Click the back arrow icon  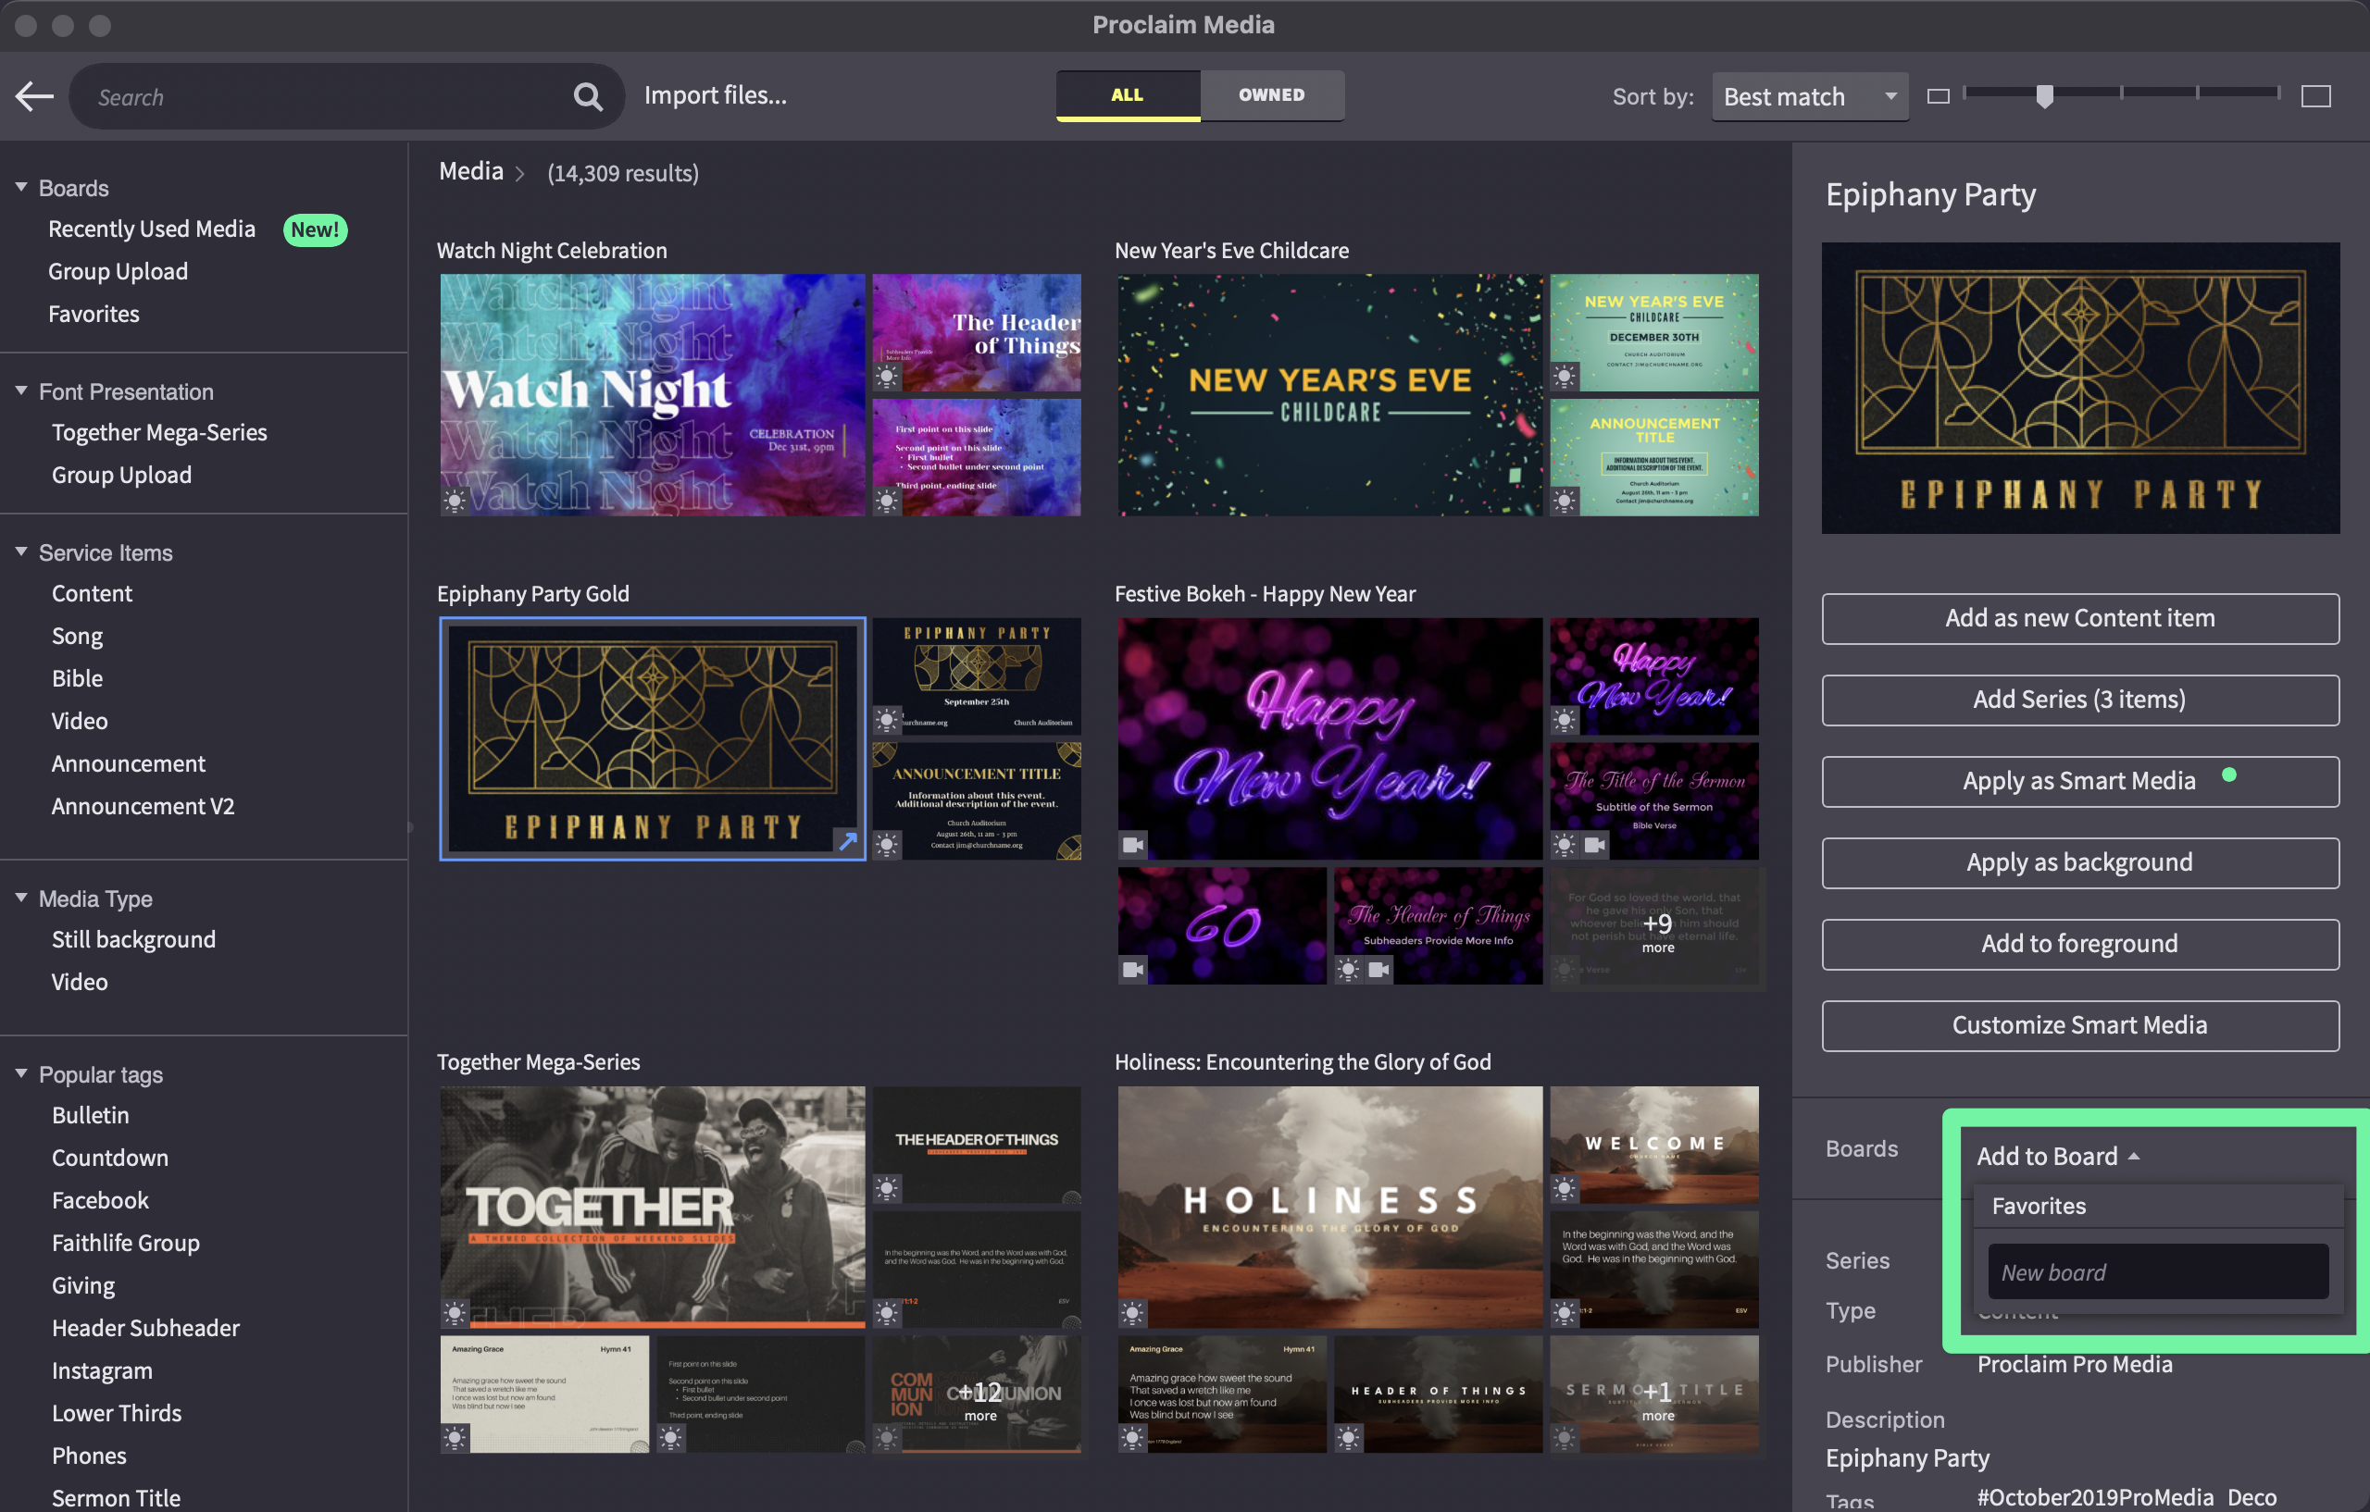click(x=34, y=96)
